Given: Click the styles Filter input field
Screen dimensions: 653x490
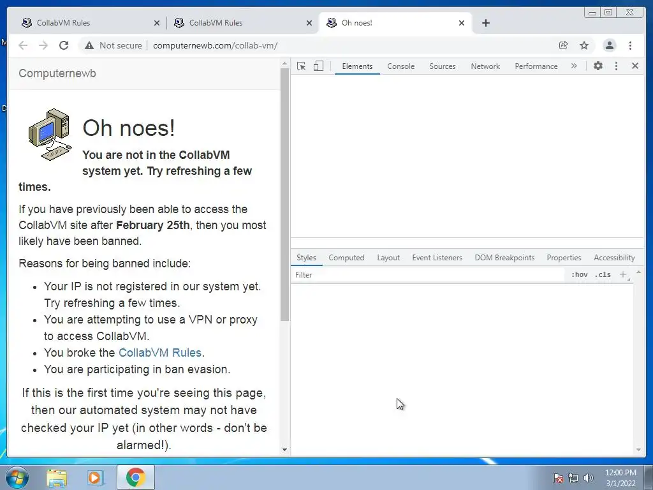Looking at the screenshot, I should tap(428, 275).
